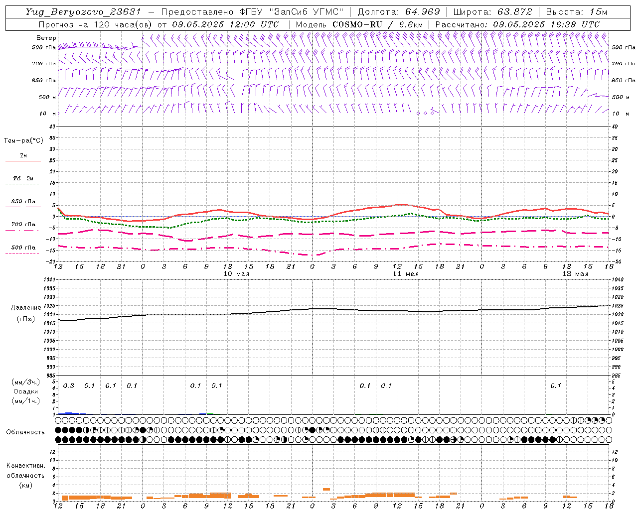Click the Предоставлено word in the header
This screenshot has height=510, width=638.
[x=197, y=12]
